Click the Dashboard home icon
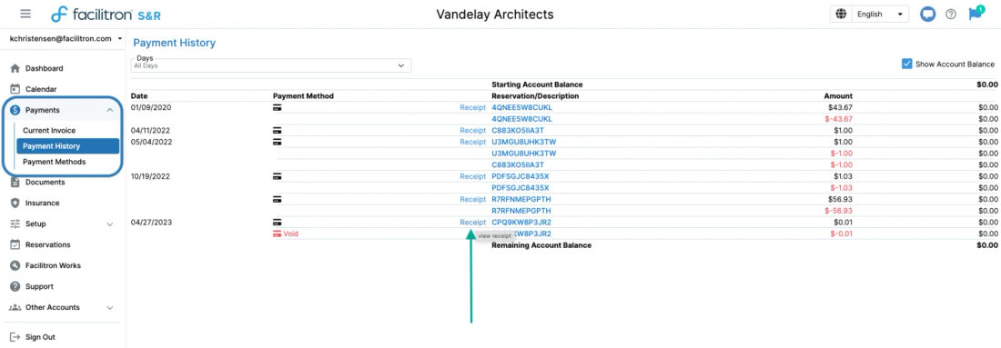The width and height of the screenshot is (1001, 348). point(15,68)
